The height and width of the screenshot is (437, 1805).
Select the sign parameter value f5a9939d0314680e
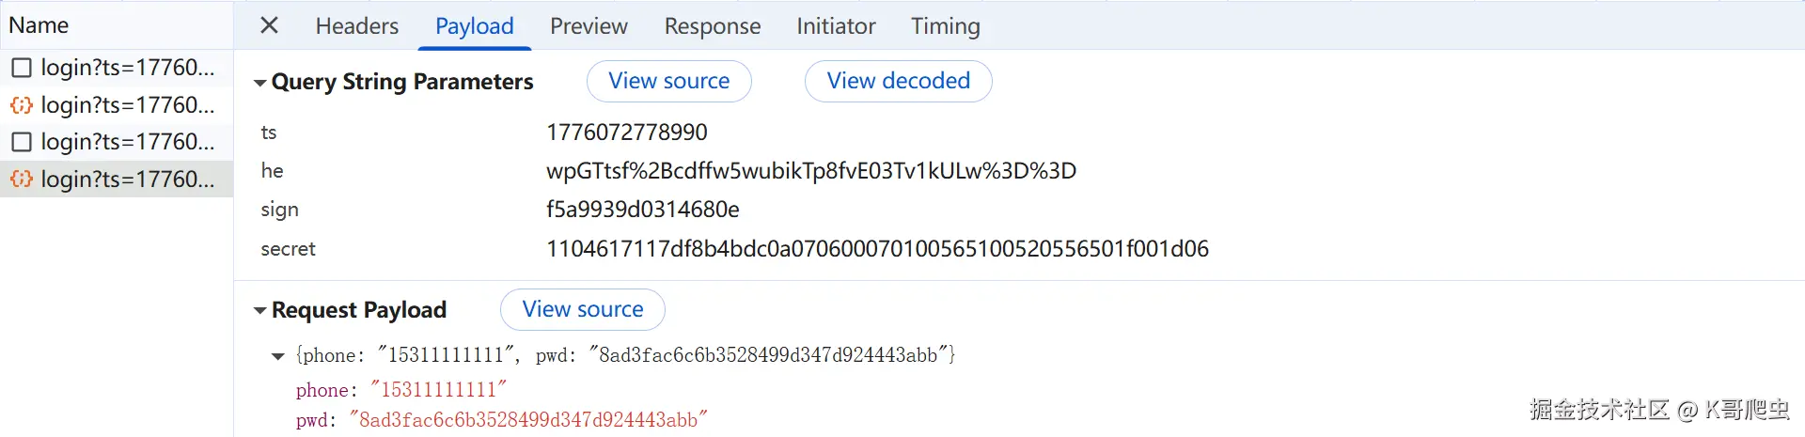click(x=643, y=210)
